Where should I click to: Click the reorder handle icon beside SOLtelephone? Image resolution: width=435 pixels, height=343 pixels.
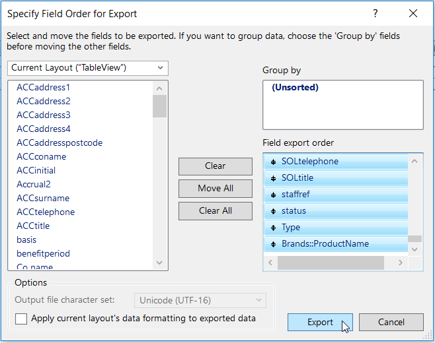coord(272,162)
